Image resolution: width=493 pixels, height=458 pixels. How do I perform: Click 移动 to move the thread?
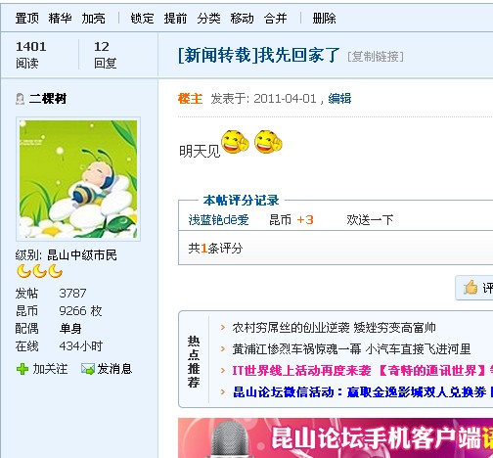tap(242, 19)
